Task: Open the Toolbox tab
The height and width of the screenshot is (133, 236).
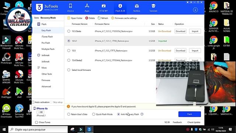Action: coord(137,8)
